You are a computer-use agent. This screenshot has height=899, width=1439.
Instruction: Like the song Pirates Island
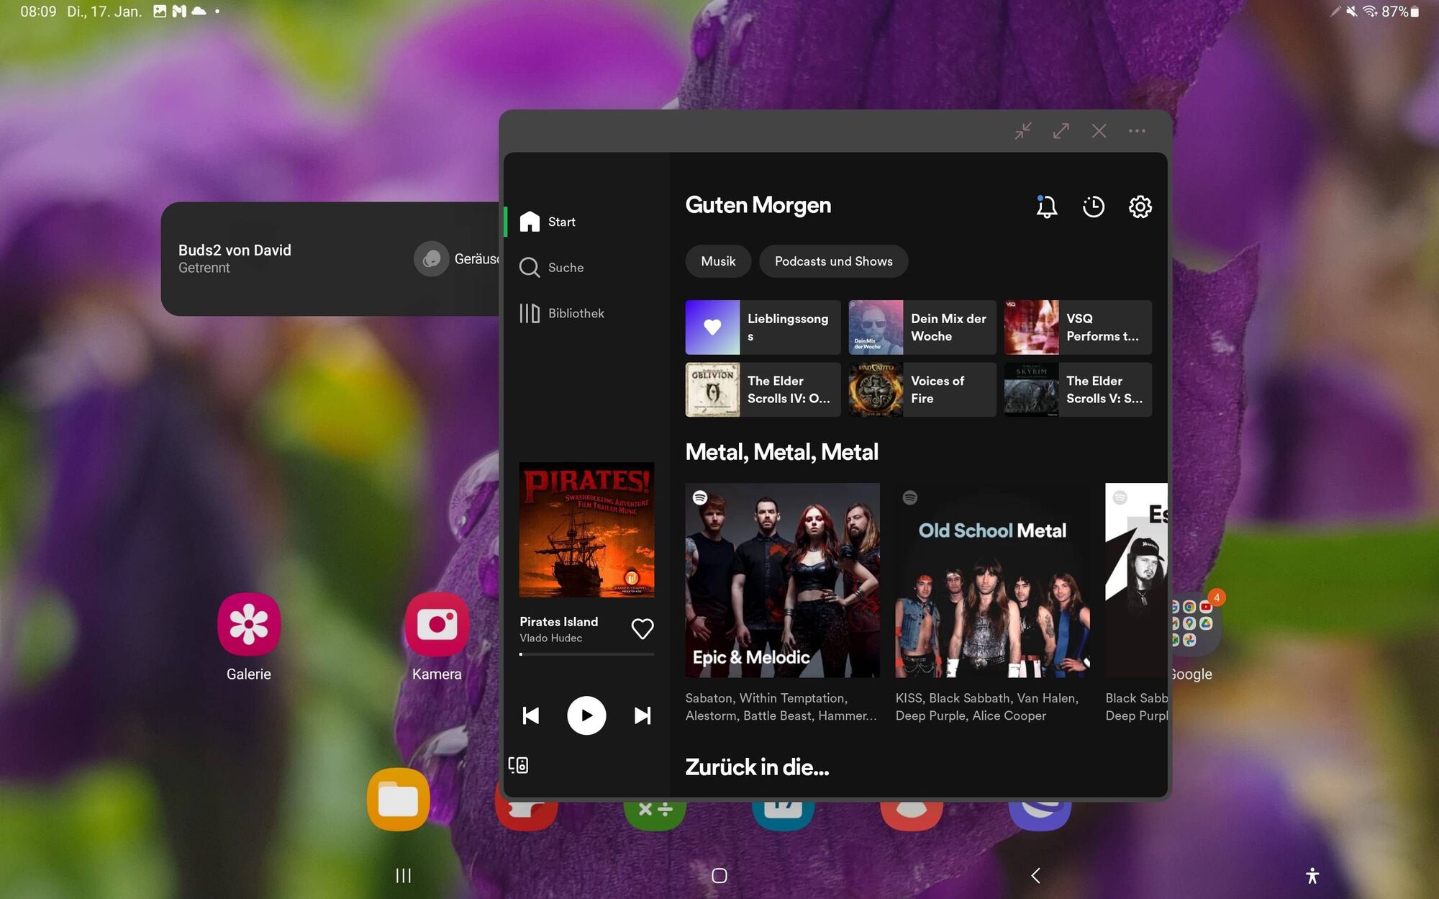[x=643, y=628]
